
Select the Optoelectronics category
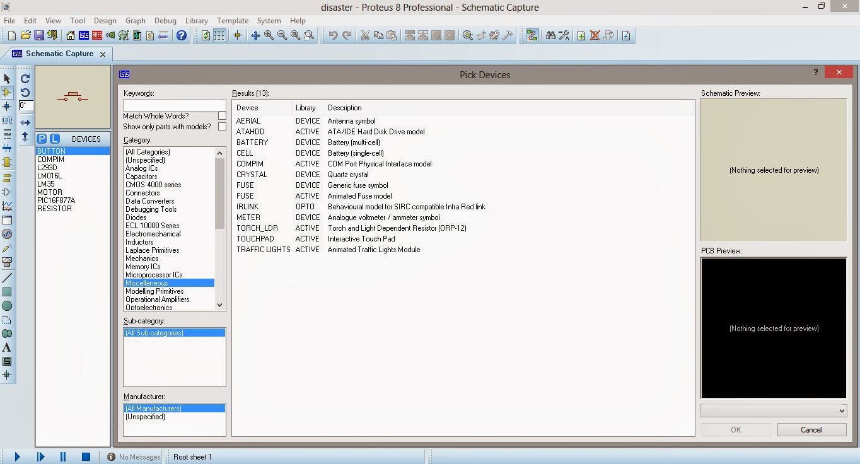coord(149,308)
